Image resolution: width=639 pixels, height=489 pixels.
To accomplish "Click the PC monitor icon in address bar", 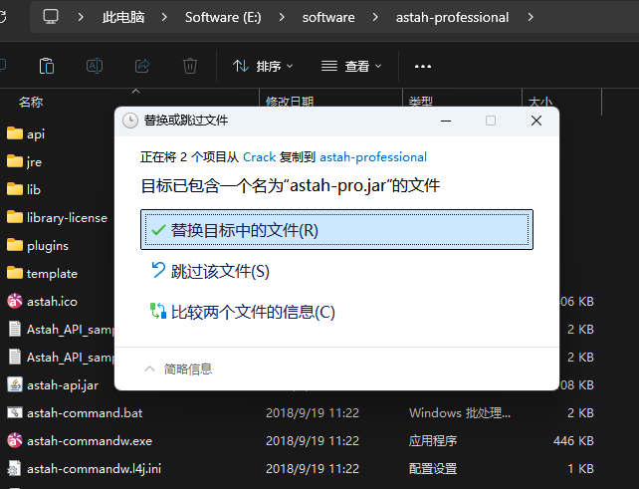I will tap(51, 17).
